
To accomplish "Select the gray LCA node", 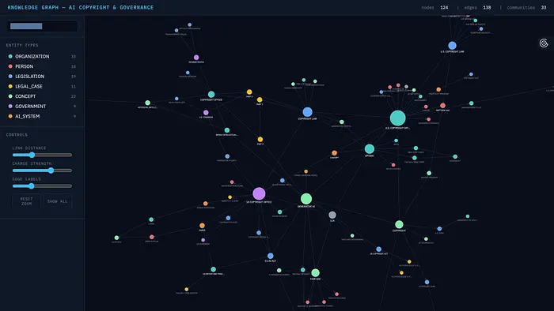I will [x=332, y=215].
